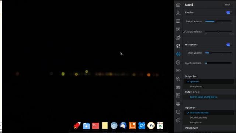The width and height of the screenshot is (236, 133).
Task: Click the Output device heading
Action: click(192, 92)
